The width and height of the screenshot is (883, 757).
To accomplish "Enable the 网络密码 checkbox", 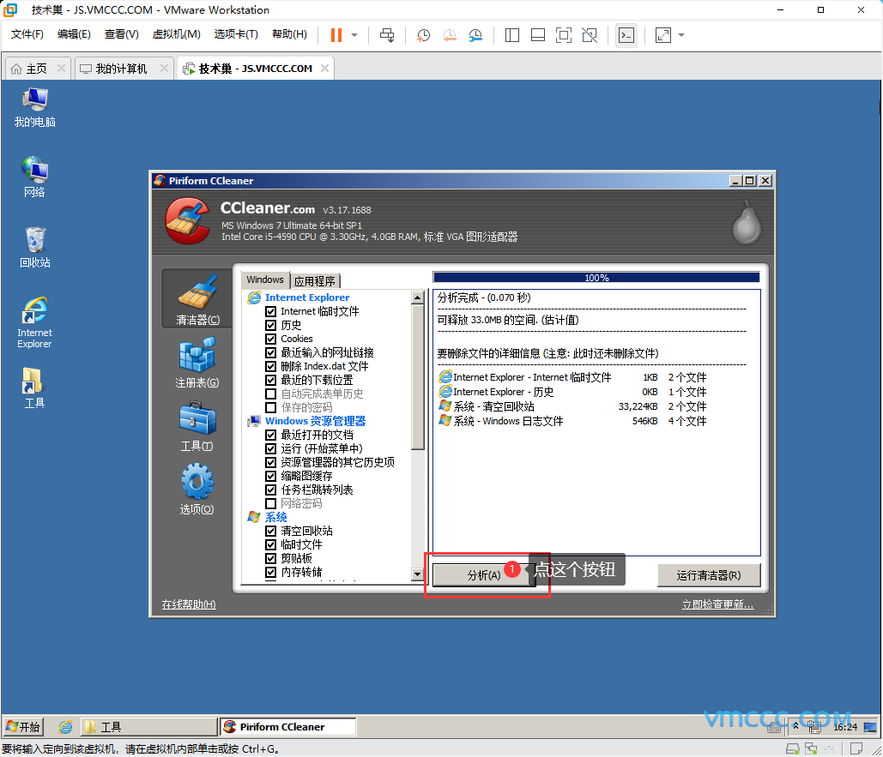I will pos(271,503).
